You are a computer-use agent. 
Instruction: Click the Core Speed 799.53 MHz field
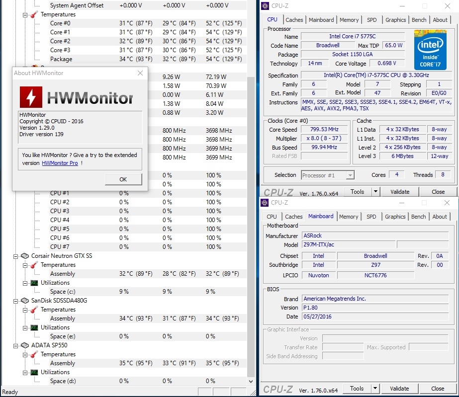tap(324, 129)
